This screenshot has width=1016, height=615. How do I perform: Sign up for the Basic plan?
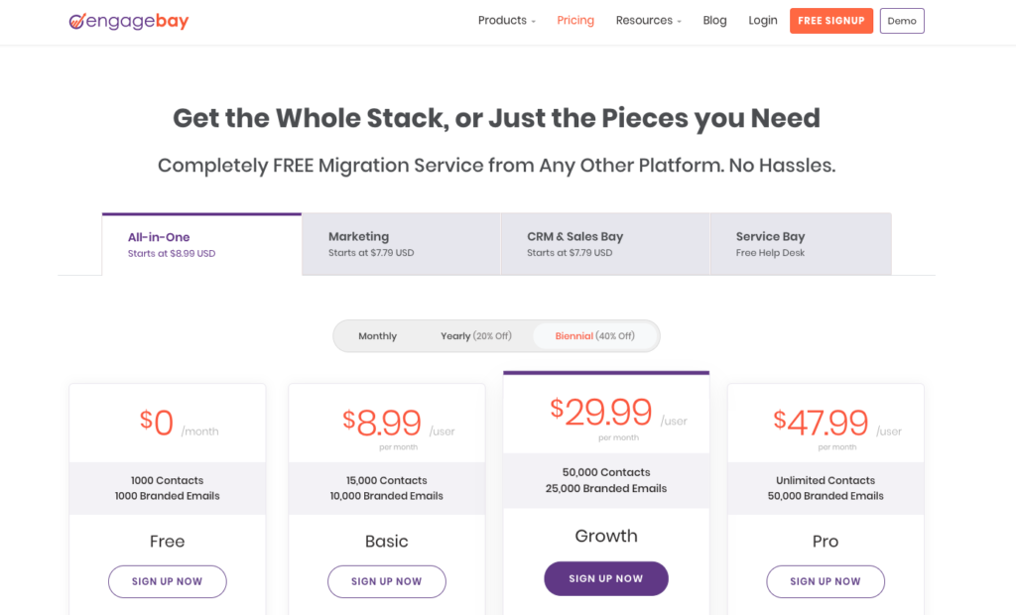click(387, 581)
